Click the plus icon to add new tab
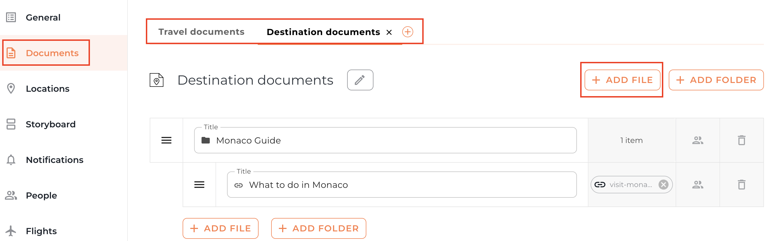Screen dimensions: 765x241 coord(407,32)
